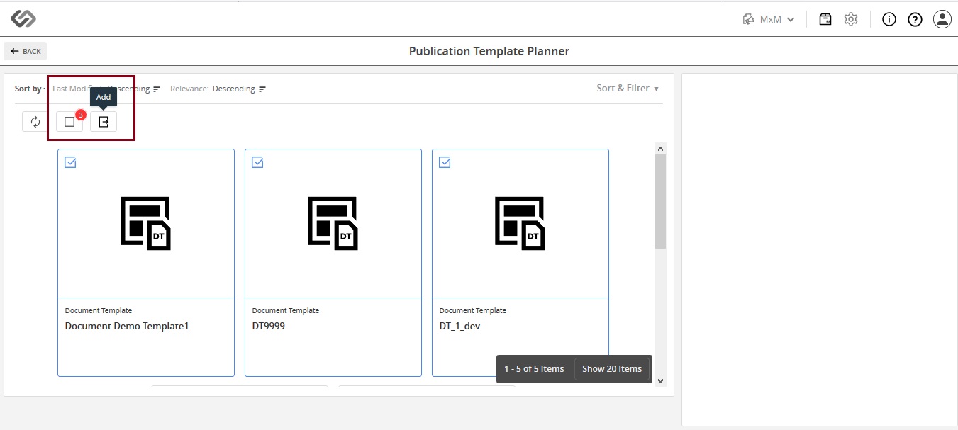
Task: Click the Add icon button
Action: pyautogui.click(x=104, y=122)
